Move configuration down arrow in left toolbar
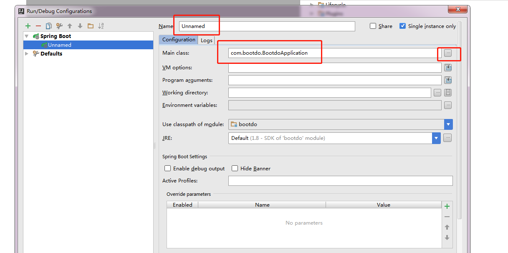The width and height of the screenshot is (508, 253). point(80,26)
